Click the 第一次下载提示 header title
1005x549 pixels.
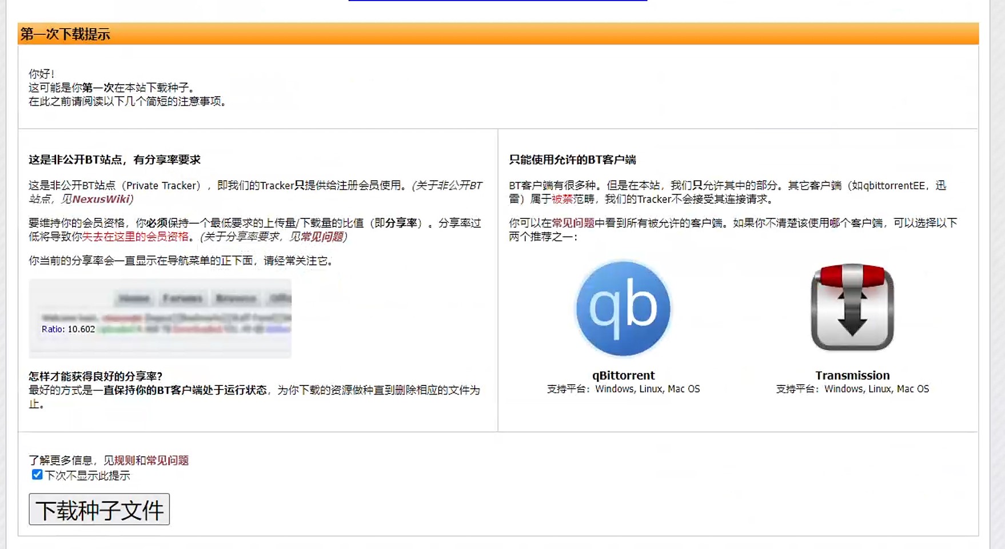click(65, 34)
